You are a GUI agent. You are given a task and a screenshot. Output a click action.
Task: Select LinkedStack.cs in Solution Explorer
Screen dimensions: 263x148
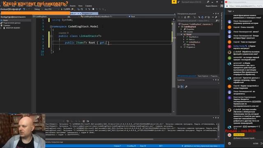point(194,42)
